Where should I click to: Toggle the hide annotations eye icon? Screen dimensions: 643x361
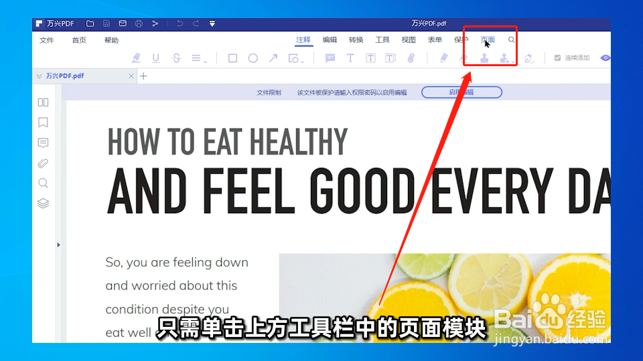coord(605,58)
